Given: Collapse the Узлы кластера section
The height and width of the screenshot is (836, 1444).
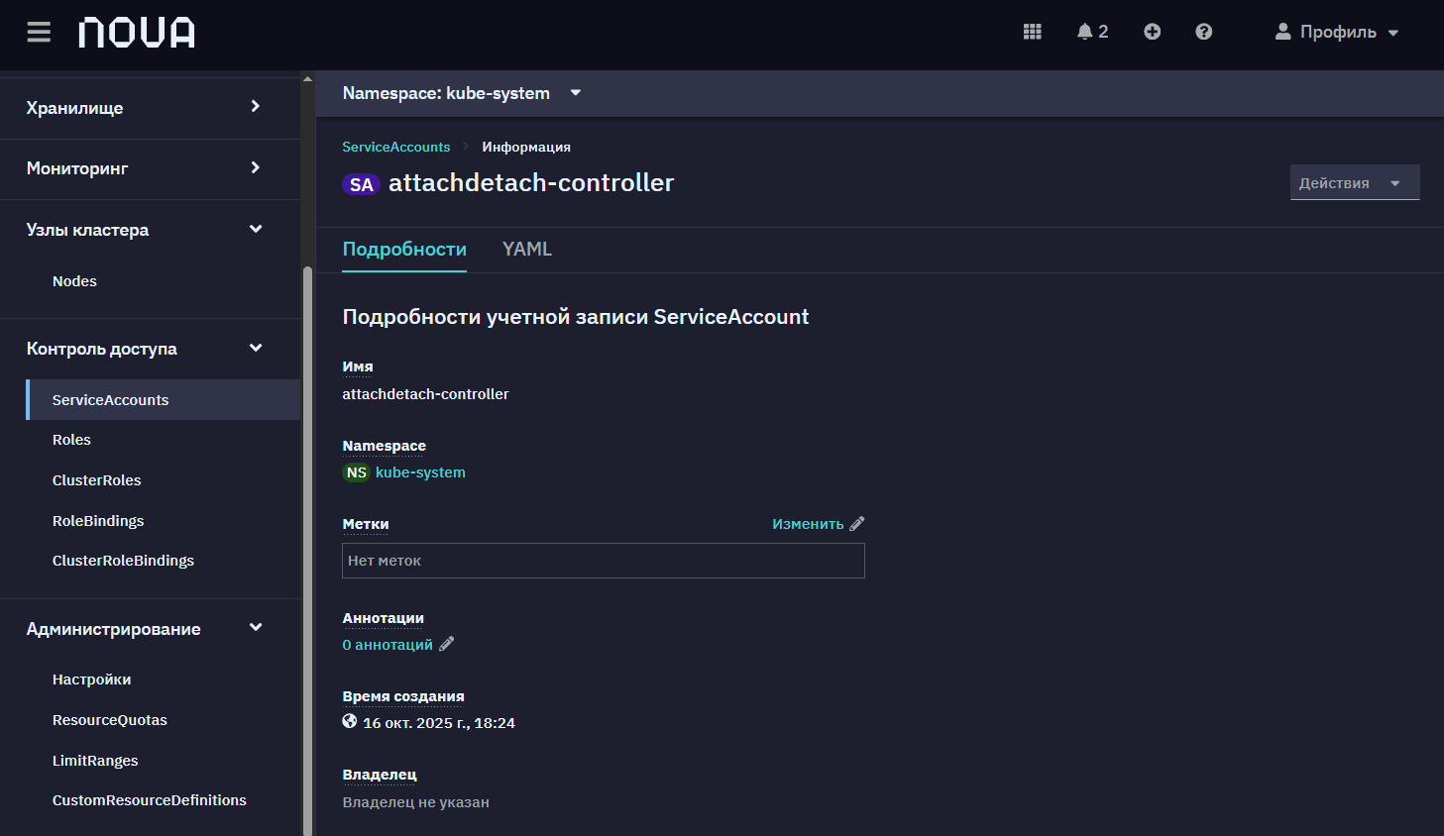Looking at the screenshot, I should point(150,230).
